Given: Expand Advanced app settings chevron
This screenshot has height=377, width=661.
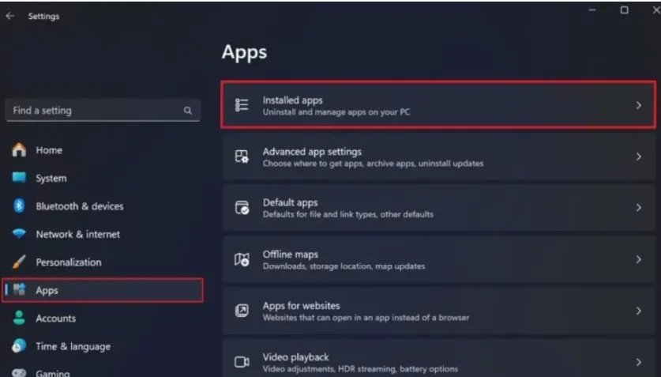Looking at the screenshot, I should [639, 156].
